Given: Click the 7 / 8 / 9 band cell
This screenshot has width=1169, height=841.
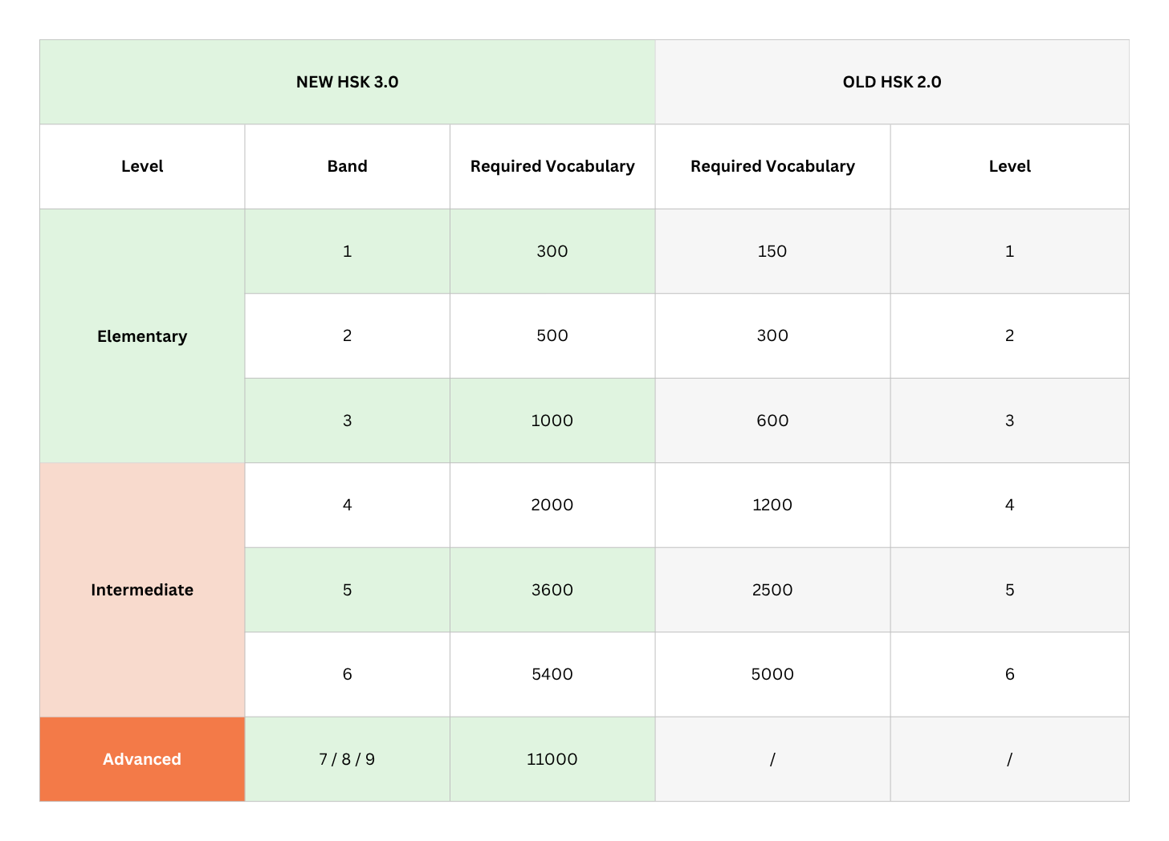Looking at the screenshot, I should pos(347,759).
